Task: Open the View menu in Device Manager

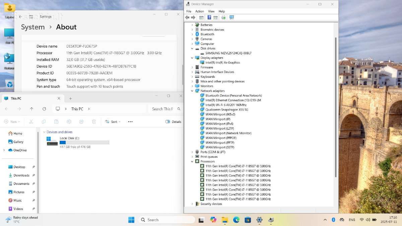Action: click(211, 11)
